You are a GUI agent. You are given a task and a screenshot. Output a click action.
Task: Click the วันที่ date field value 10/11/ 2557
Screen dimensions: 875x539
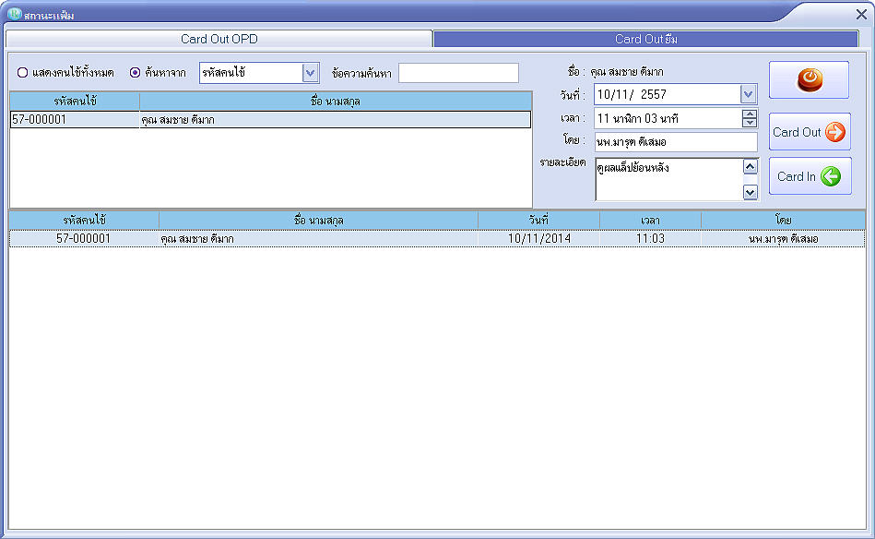(x=632, y=94)
